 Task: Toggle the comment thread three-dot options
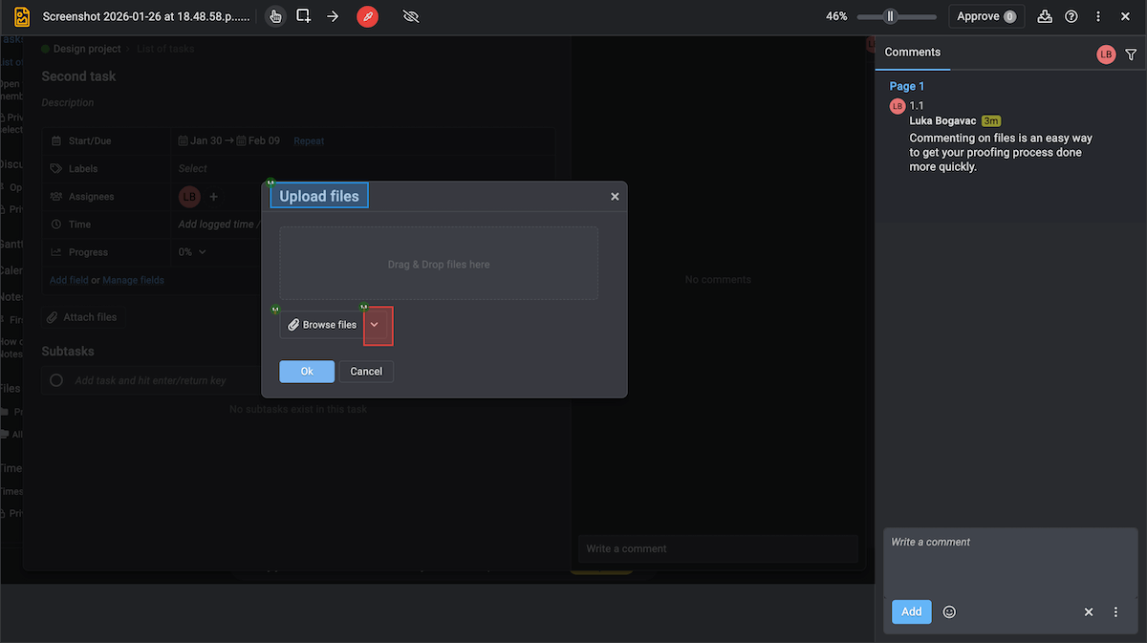[x=1115, y=611]
